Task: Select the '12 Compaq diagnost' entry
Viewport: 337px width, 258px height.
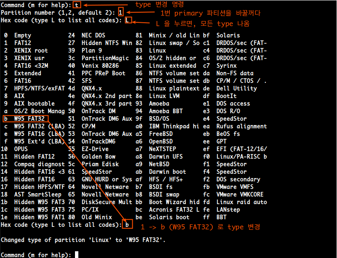Action: (x=33, y=164)
